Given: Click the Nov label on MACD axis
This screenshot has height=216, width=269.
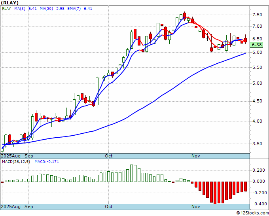Looking at the screenshot, I should tap(196, 207).
